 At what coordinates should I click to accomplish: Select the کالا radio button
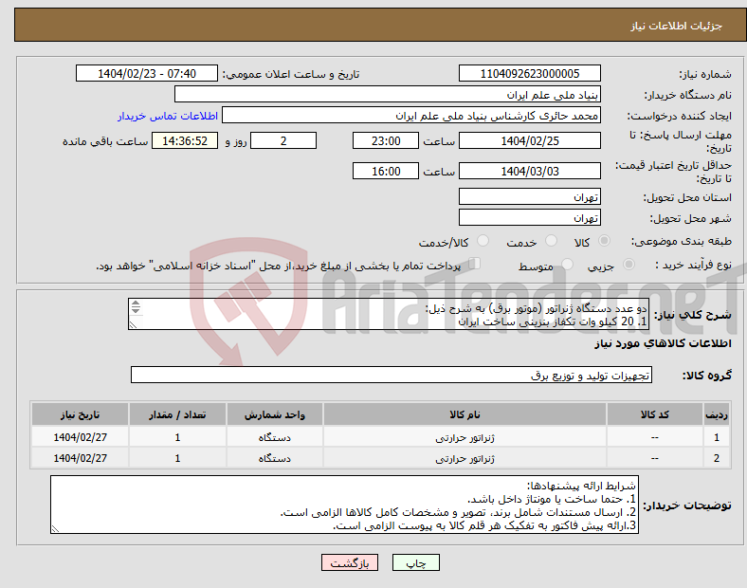point(604,241)
